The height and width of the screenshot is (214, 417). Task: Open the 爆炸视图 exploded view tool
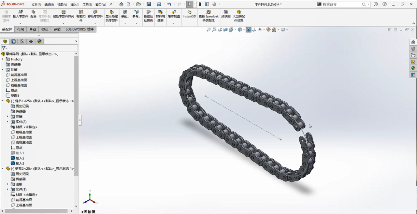(174, 14)
